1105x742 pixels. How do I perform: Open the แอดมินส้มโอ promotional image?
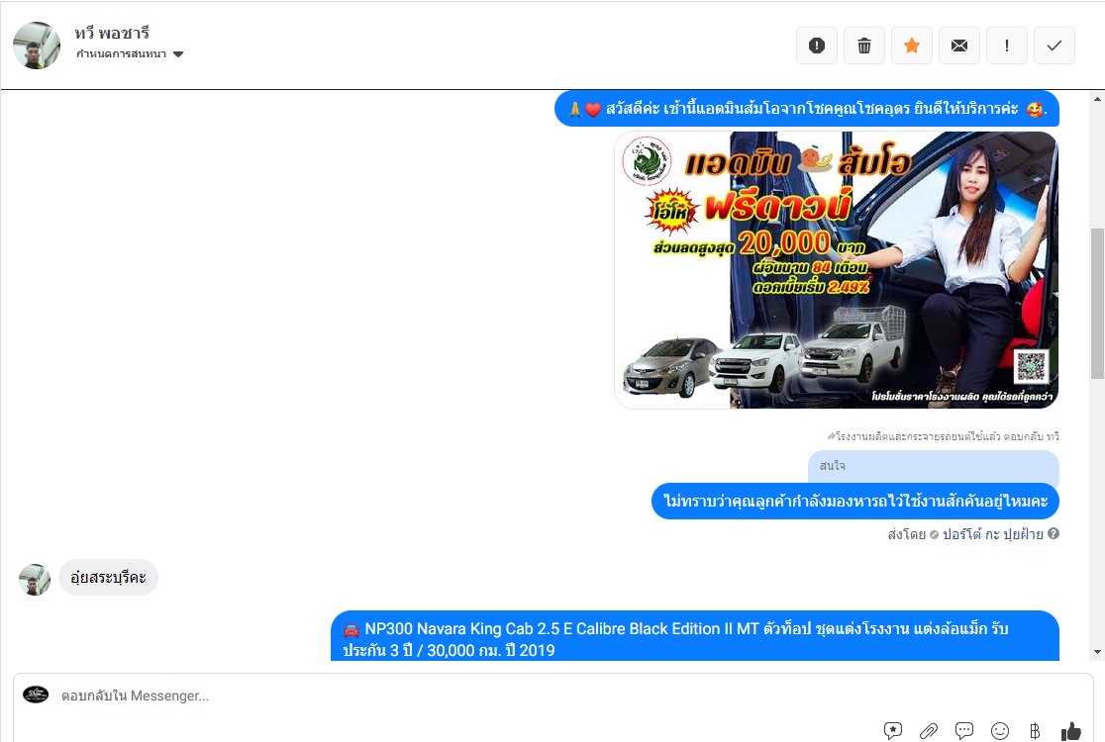tap(837, 270)
